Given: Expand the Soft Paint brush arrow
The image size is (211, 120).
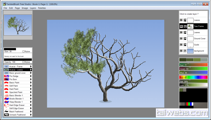Looking at the screenshot, I should click(x=31, y=86).
